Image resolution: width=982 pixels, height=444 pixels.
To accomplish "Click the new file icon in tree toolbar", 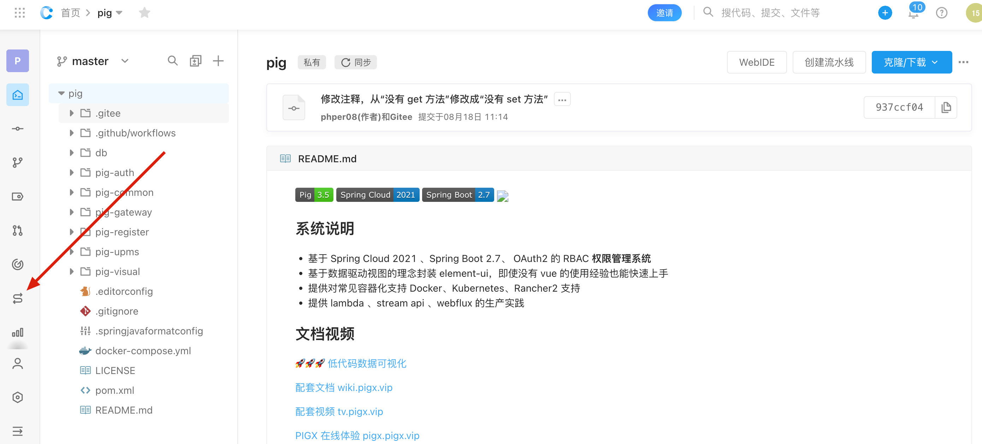I will click(x=196, y=61).
